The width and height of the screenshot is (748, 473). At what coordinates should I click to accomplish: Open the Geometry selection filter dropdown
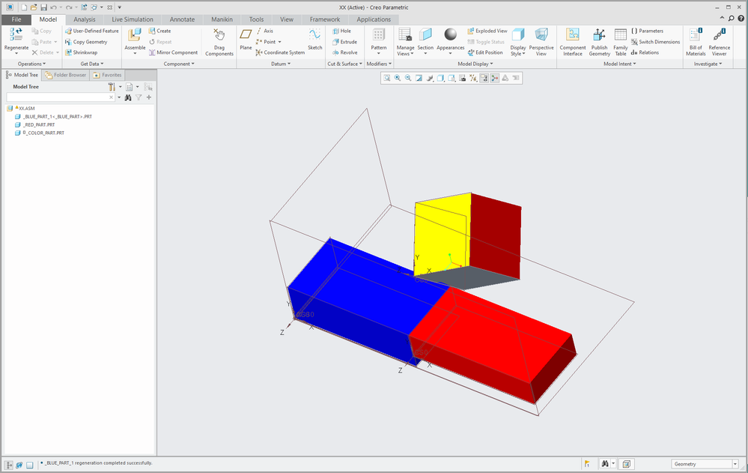(735, 464)
